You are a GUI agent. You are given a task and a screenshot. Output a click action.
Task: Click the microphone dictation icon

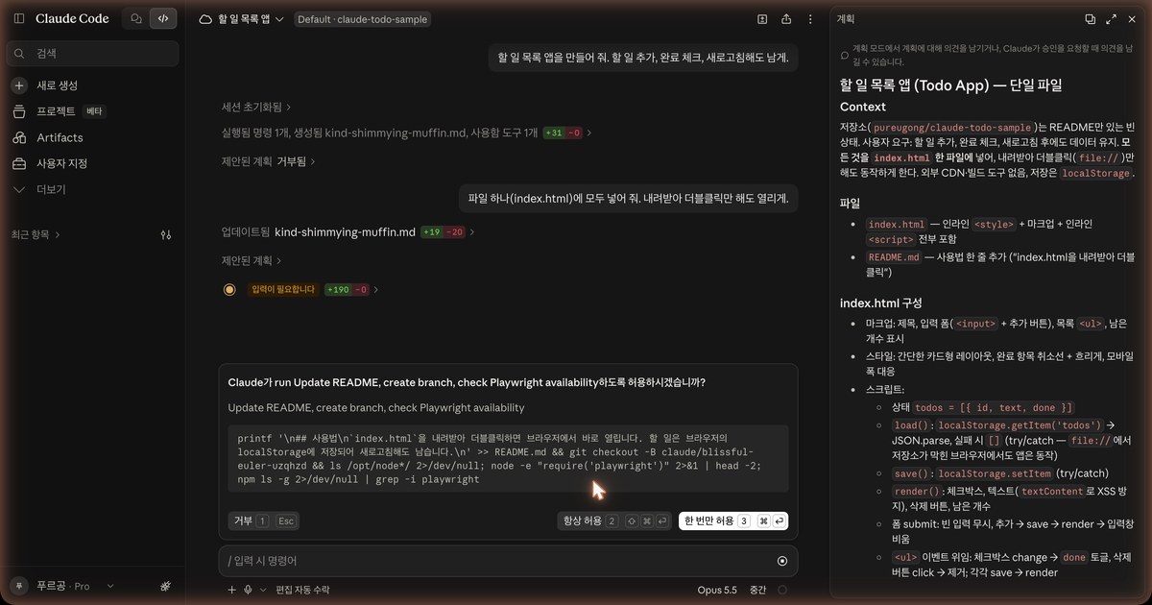click(249, 590)
